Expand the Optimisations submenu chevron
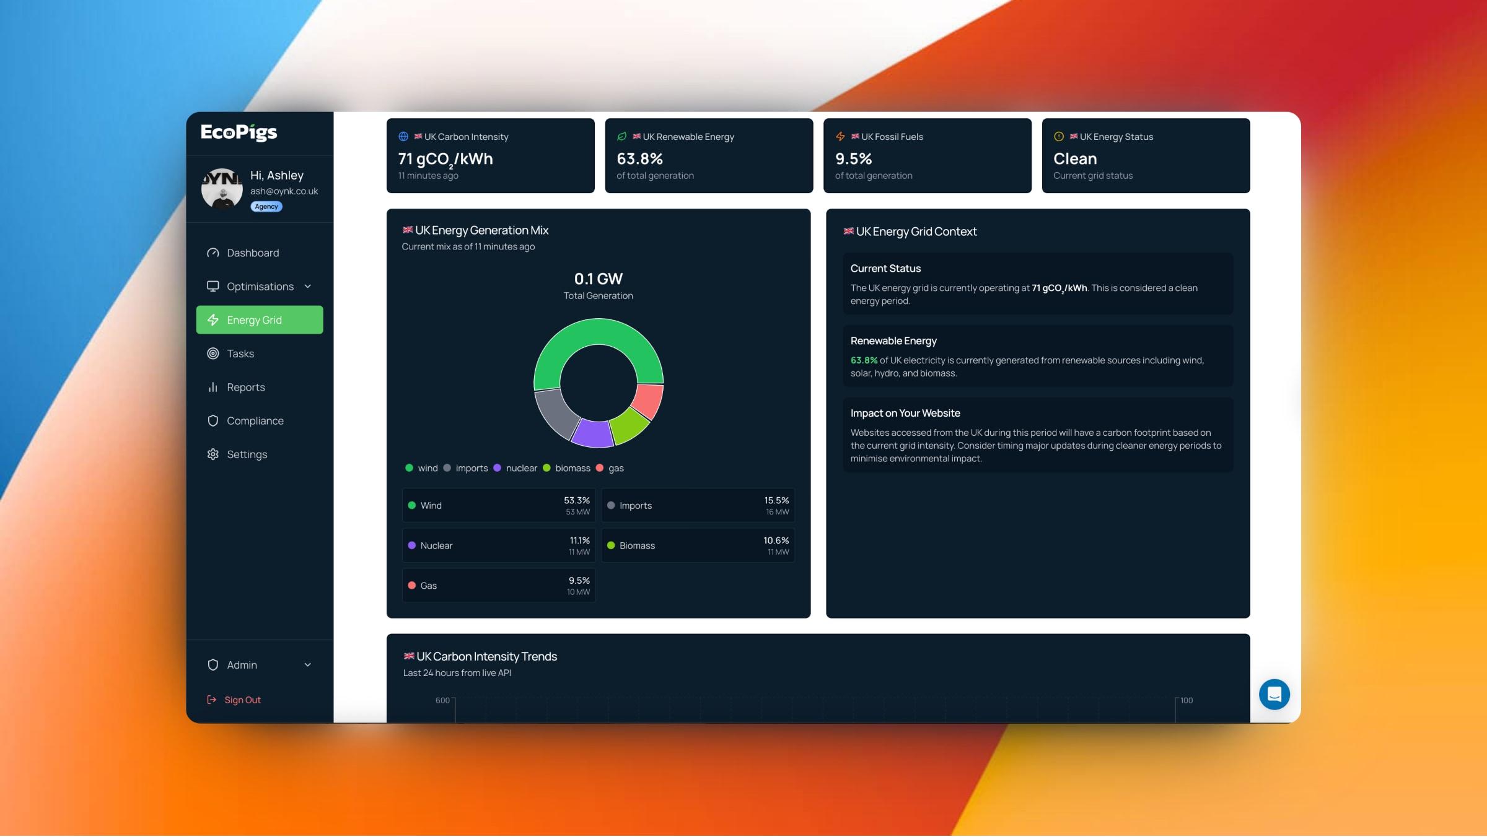Image resolution: width=1487 pixels, height=837 pixels. click(308, 286)
